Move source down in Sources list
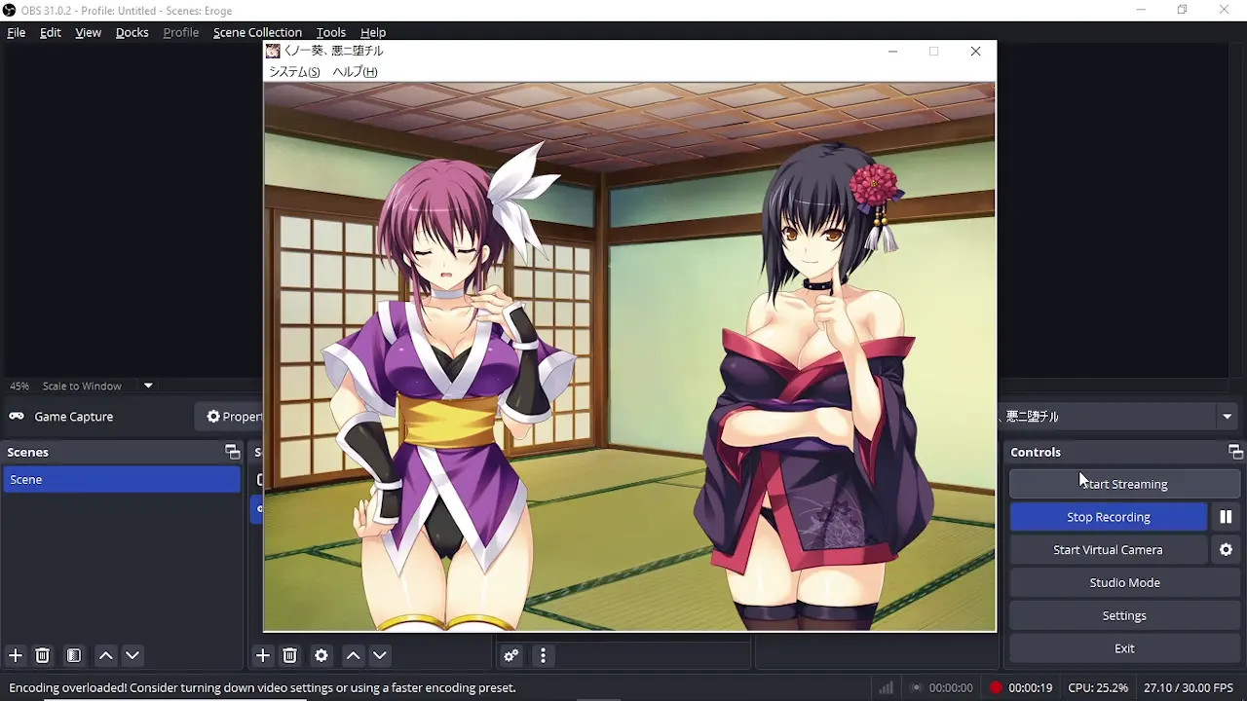The width and height of the screenshot is (1247, 701). click(x=380, y=655)
